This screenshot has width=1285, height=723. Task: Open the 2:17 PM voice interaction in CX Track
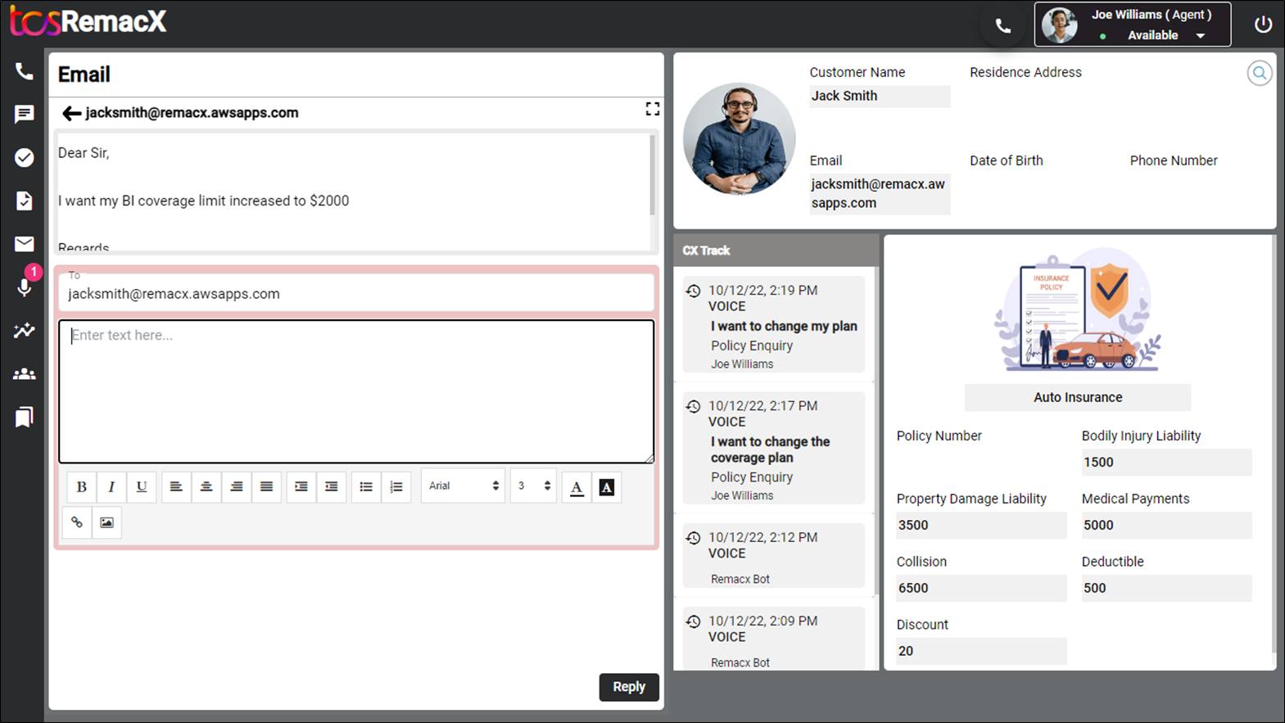(774, 448)
